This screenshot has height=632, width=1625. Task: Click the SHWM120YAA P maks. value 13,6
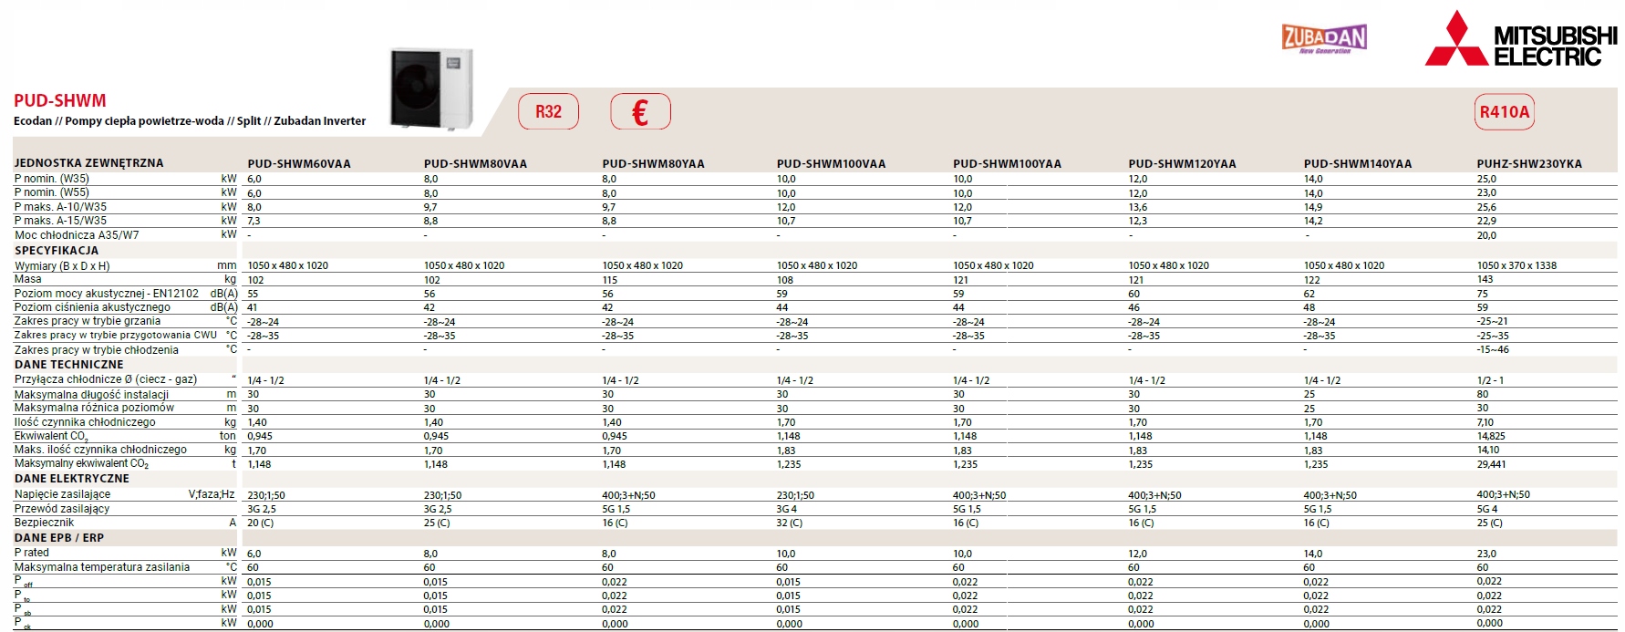click(x=1137, y=207)
